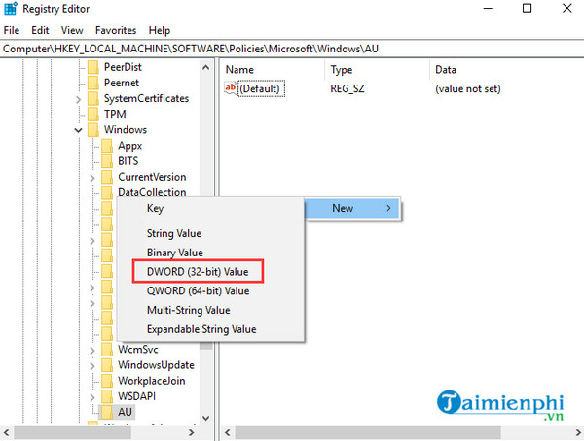584x441 pixels.
Task: Collapse the Windows node
Action: [78, 130]
